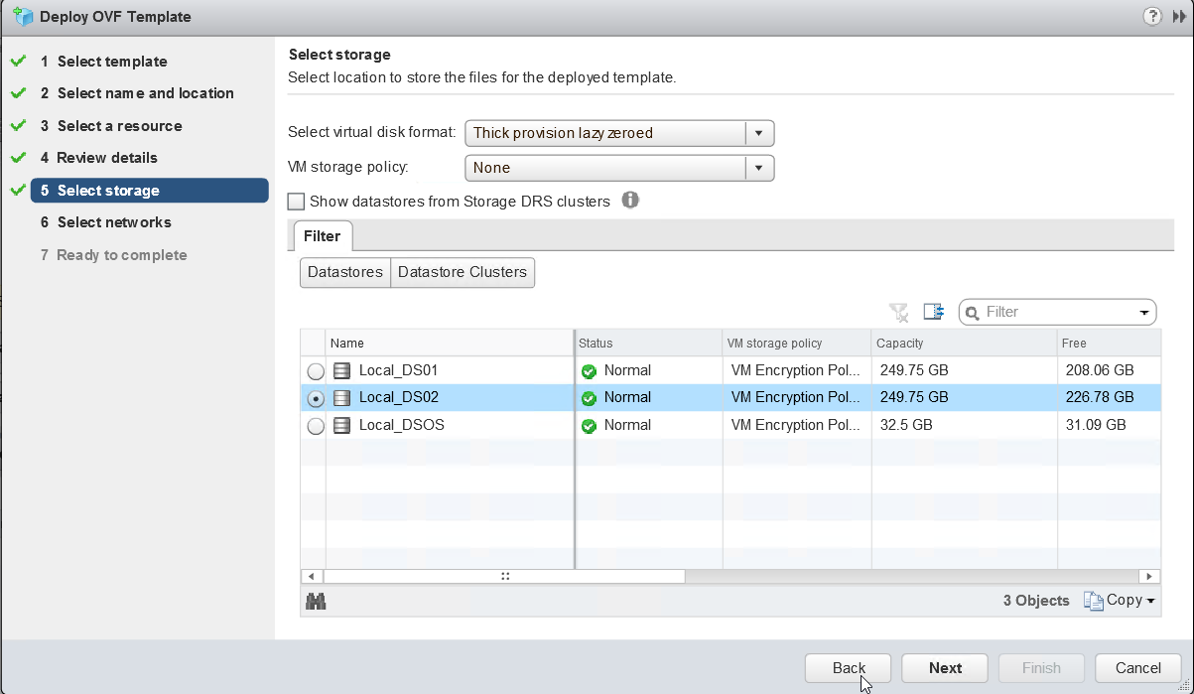This screenshot has height=694, width=1194.
Task: Click the help question mark icon
Action: point(1152,16)
